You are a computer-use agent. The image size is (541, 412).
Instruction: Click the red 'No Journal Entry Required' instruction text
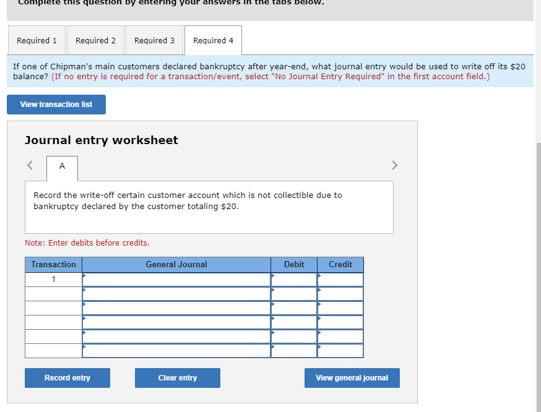point(270,77)
